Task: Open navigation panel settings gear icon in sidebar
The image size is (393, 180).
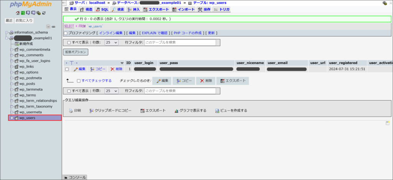Action: point(38,13)
